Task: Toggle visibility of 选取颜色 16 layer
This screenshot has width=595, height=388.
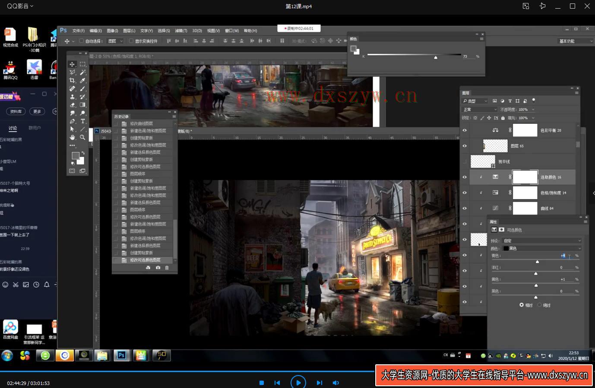Action: click(x=465, y=177)
